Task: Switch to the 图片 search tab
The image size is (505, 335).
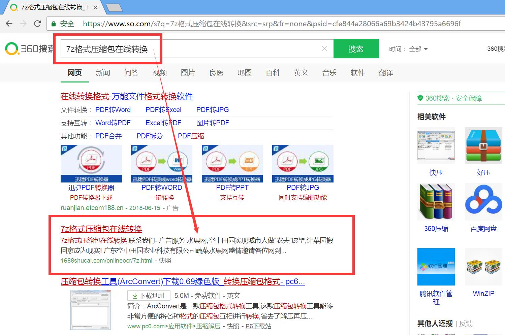Action: tap(188, 73)
